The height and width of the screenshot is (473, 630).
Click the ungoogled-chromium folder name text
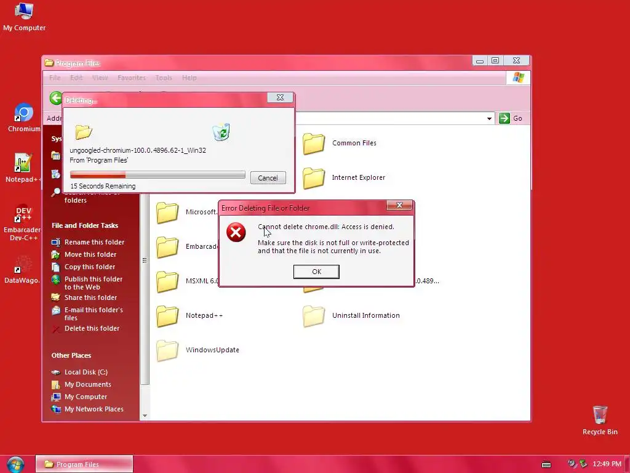(x=138, y=150)
